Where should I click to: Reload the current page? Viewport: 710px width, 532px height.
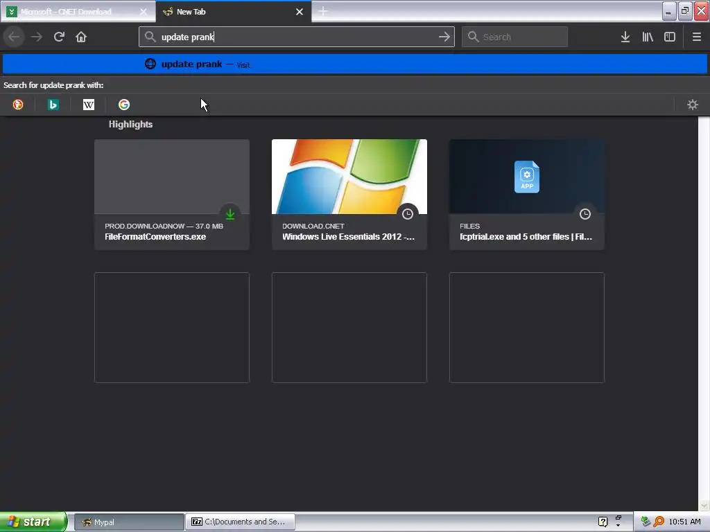pyautogui.click(x=59, y=37)
